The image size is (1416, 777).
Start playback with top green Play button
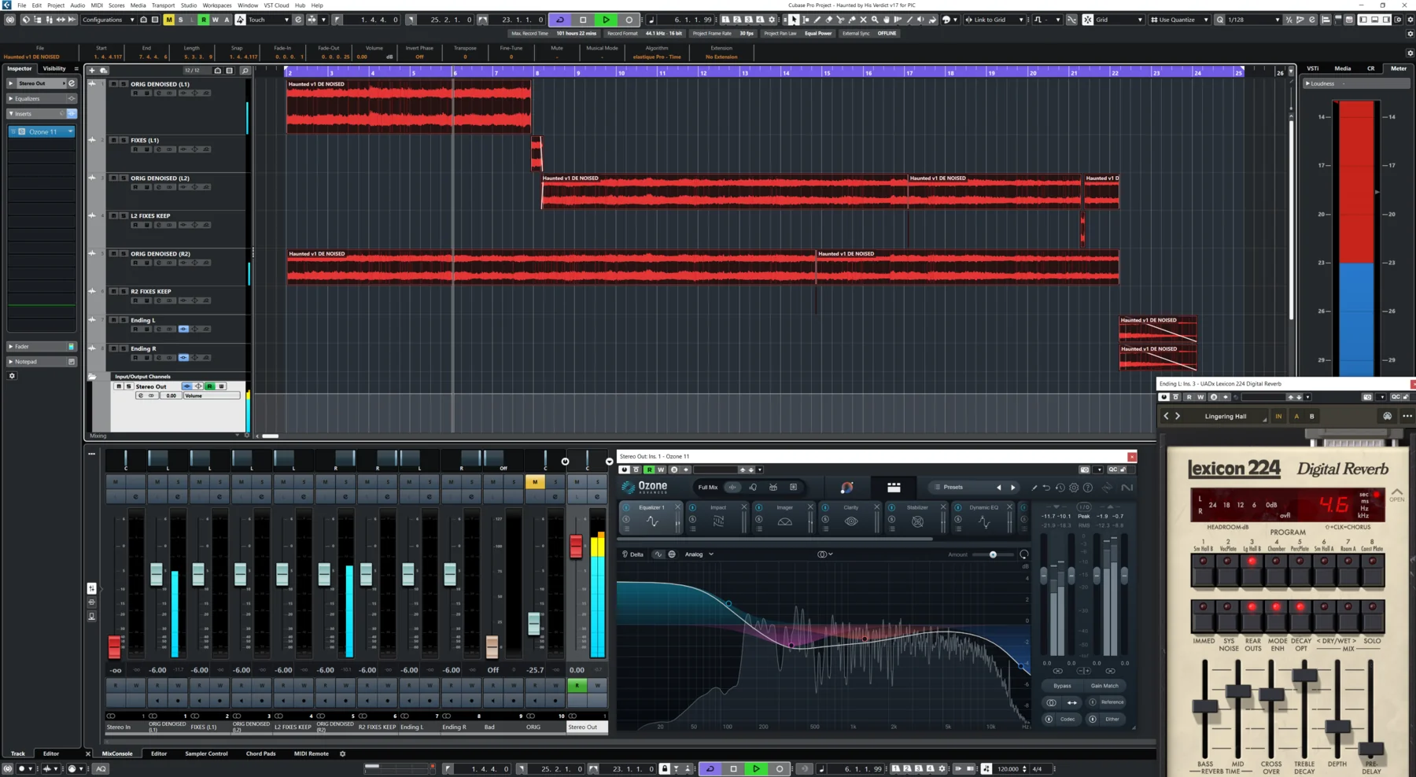pyautogui.click(x=606, y=20)
